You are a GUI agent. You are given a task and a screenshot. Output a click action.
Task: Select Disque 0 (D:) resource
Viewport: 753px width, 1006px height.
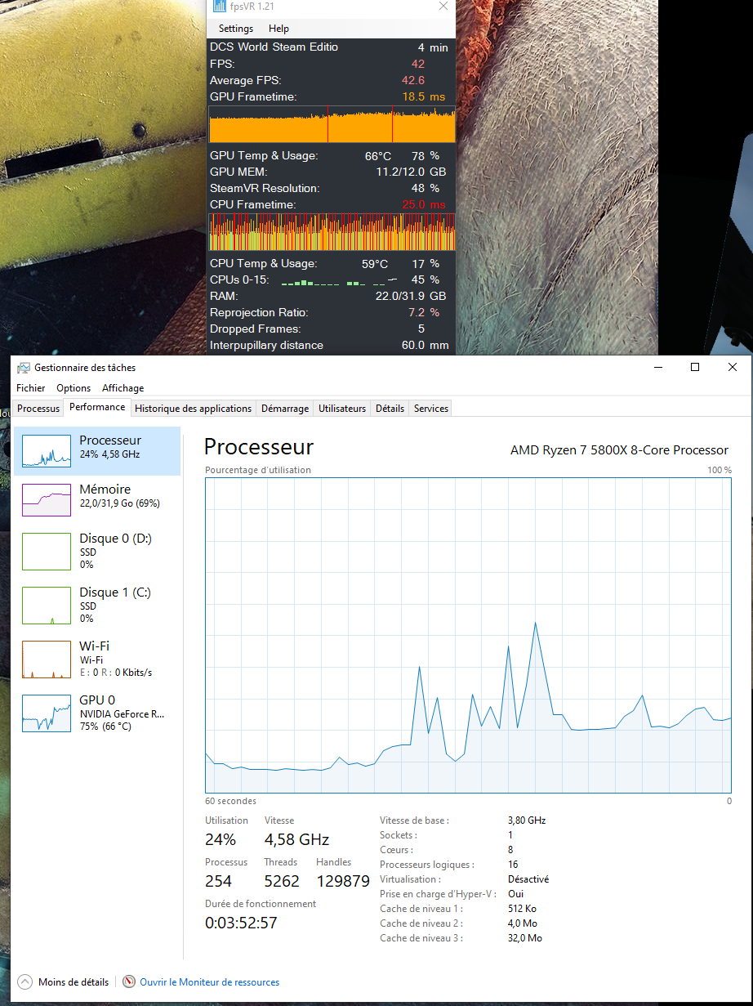tap(97, 551)
